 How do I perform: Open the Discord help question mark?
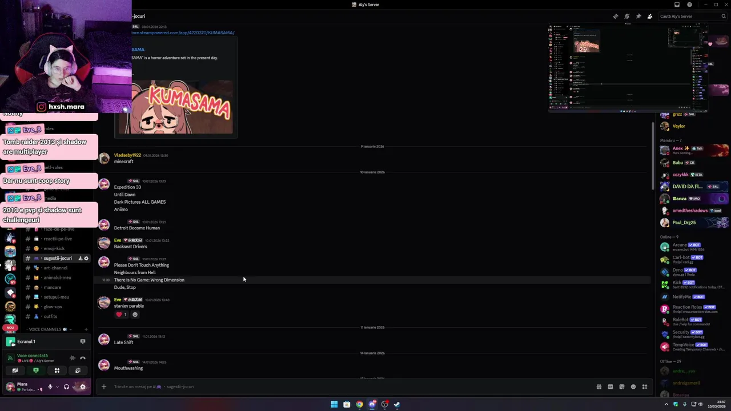click(x=689, y=5)
